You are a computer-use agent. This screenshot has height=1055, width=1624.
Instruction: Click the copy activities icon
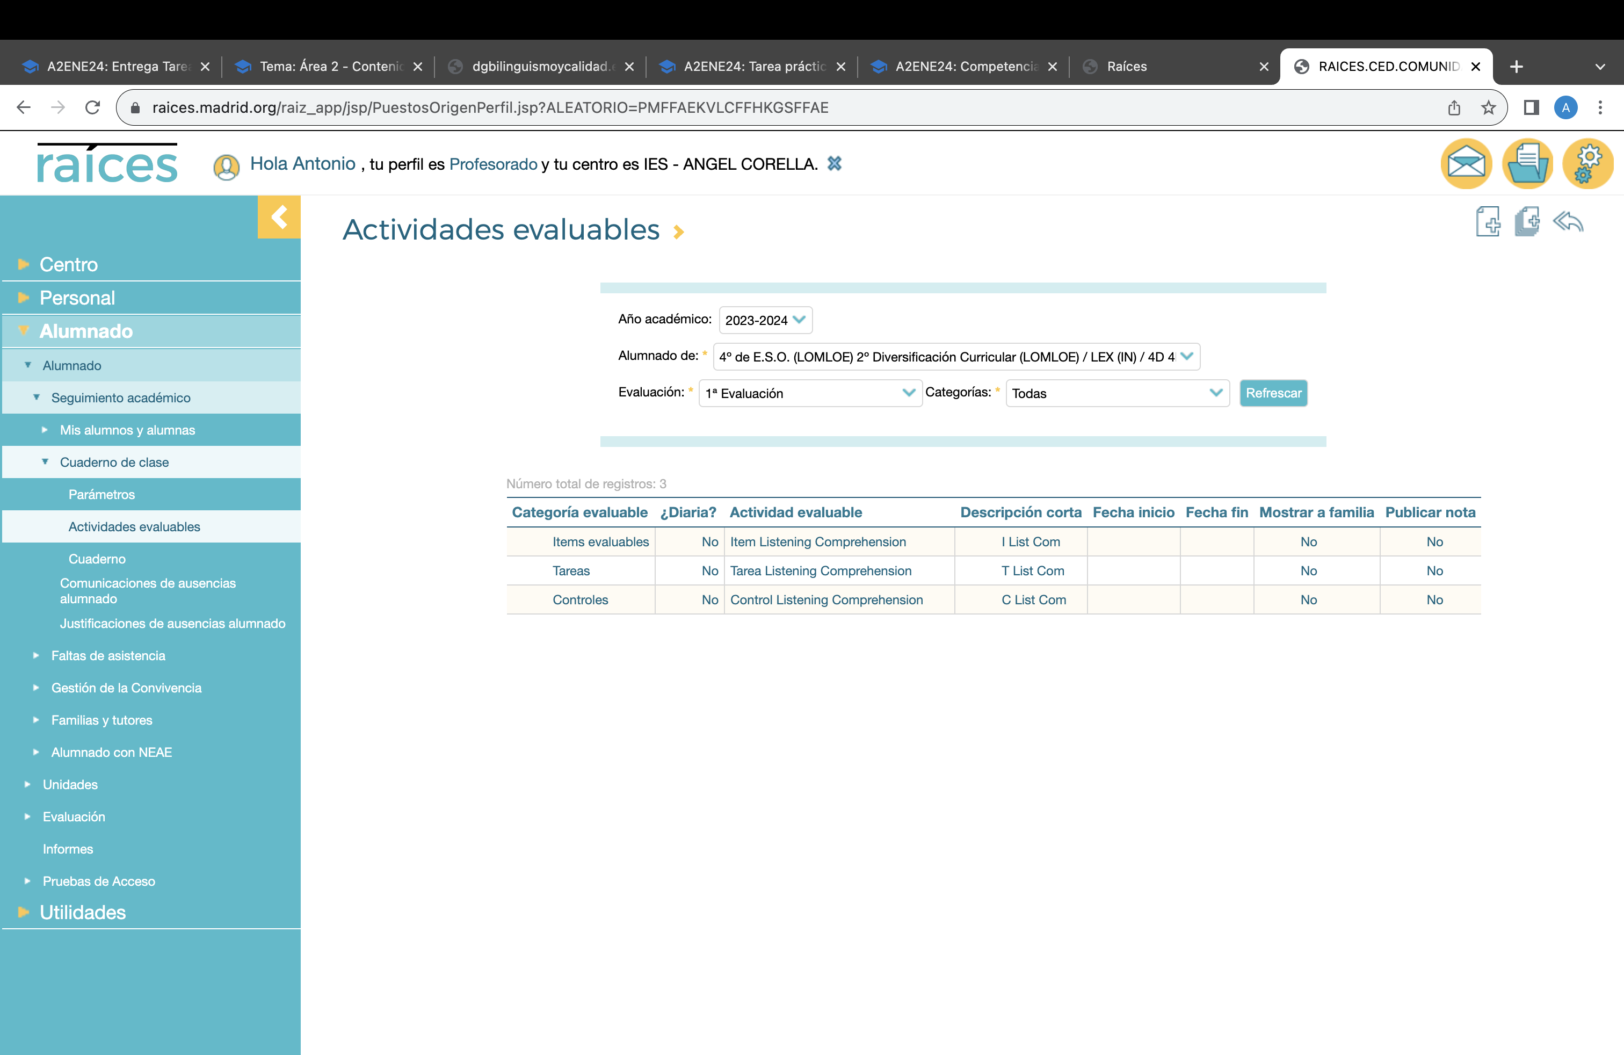point(1527,222)
